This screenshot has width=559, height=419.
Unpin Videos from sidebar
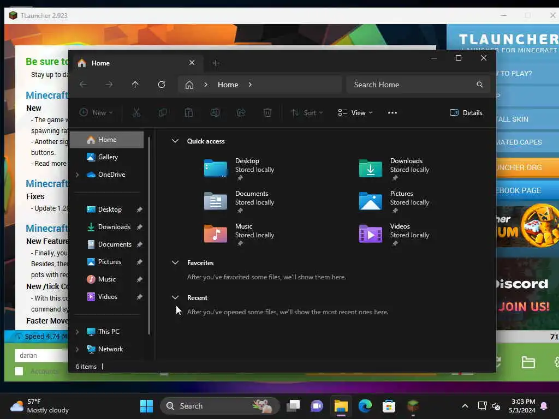click(139, 297)
